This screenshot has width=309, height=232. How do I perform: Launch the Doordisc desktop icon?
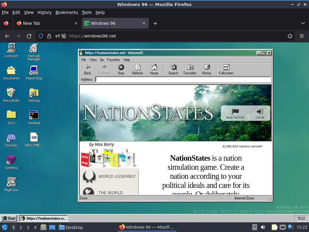click(x=11, y=140)
